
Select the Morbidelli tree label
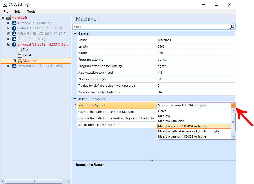[x=19, y=18]
